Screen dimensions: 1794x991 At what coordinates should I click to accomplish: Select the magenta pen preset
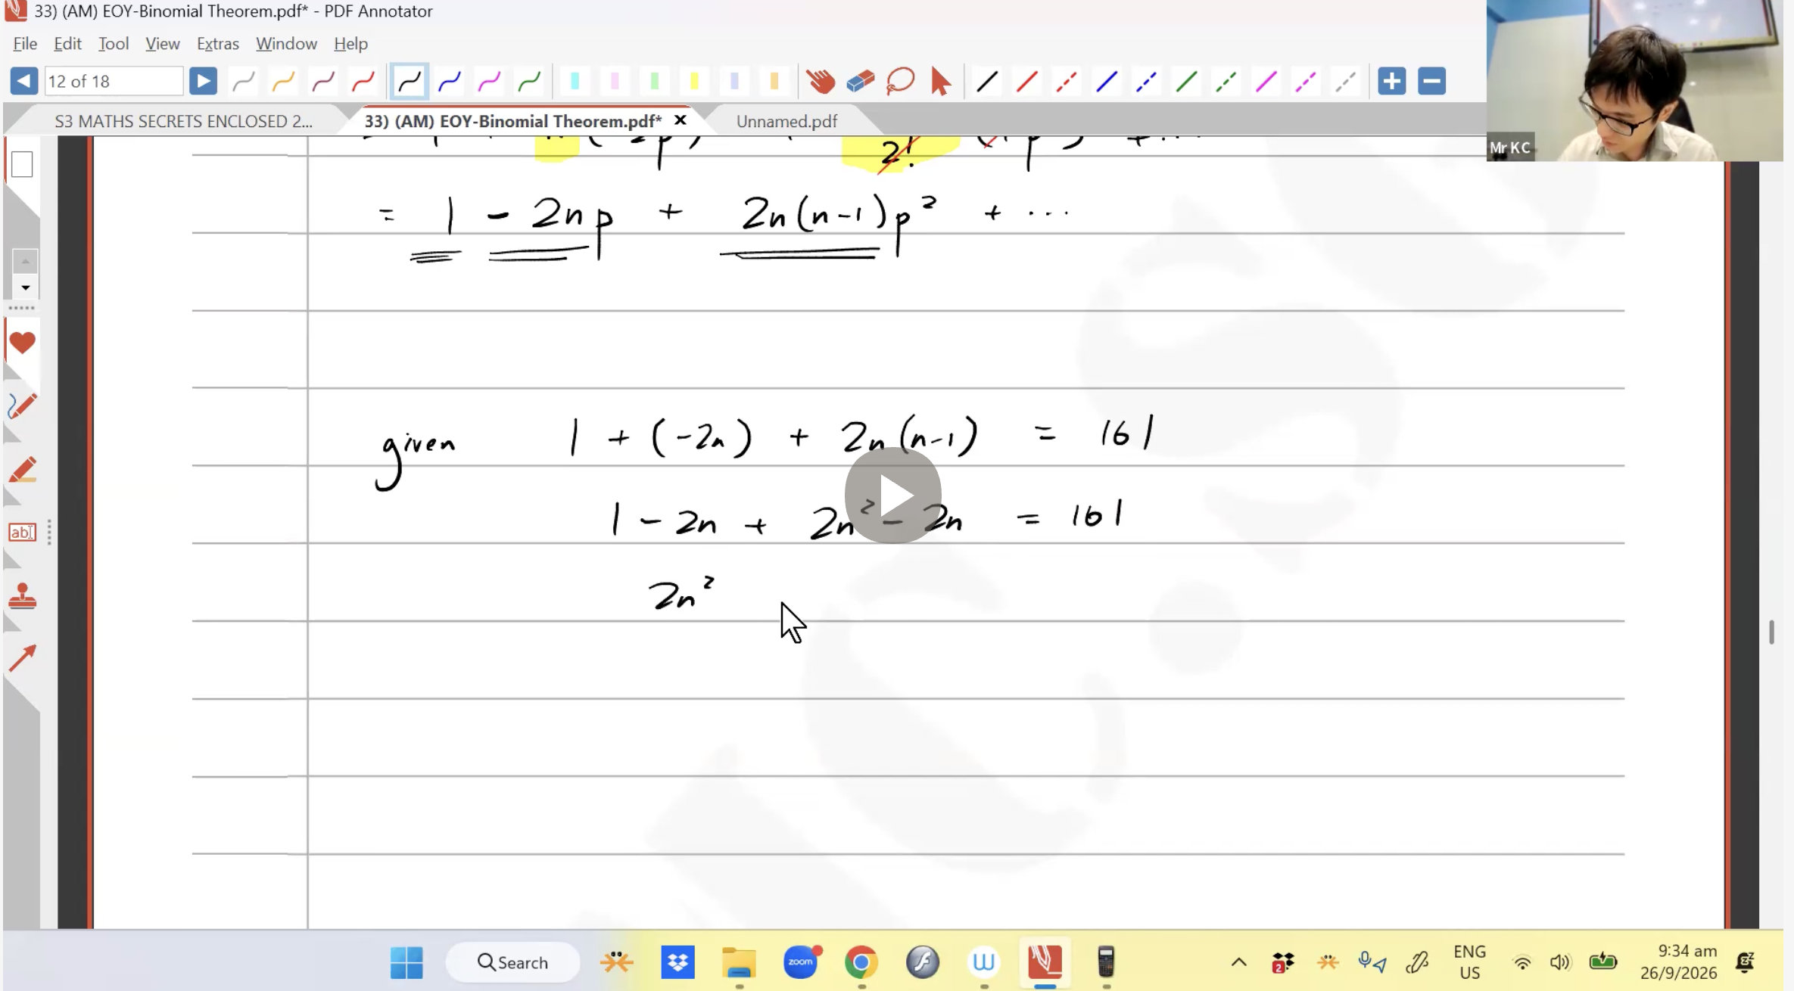[x=490, y=81]
